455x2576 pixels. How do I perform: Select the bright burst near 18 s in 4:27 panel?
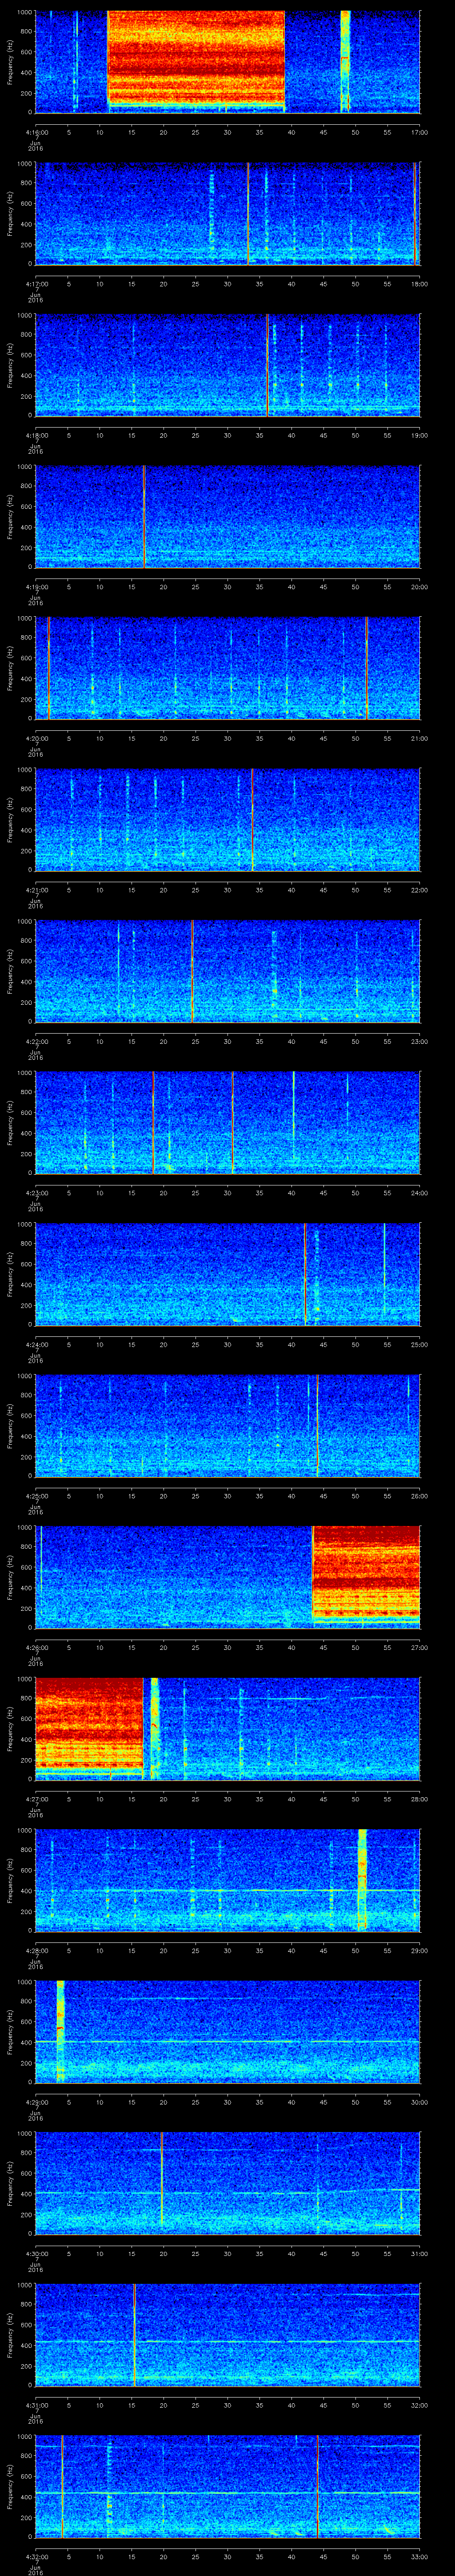tap(154, 1728)
